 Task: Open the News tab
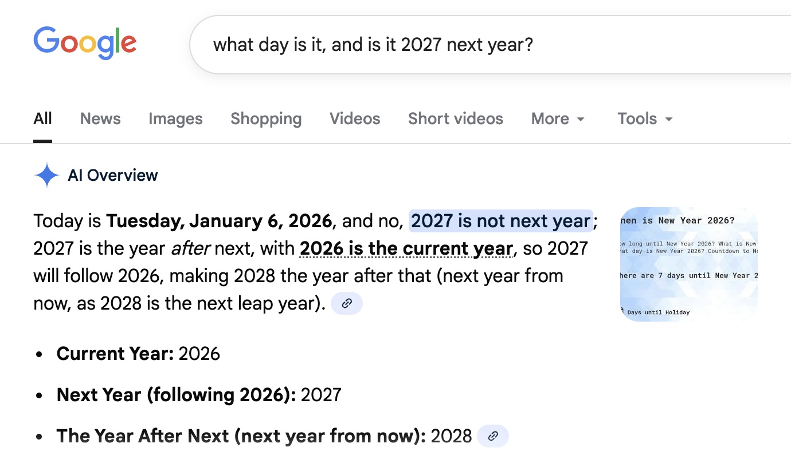pyautogui.click(x=100, y=118)
